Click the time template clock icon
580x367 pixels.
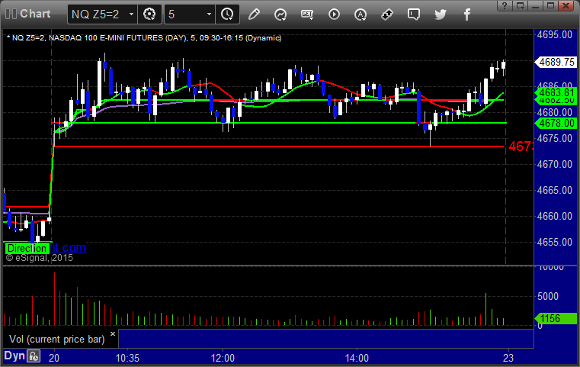tap(226, 14)
